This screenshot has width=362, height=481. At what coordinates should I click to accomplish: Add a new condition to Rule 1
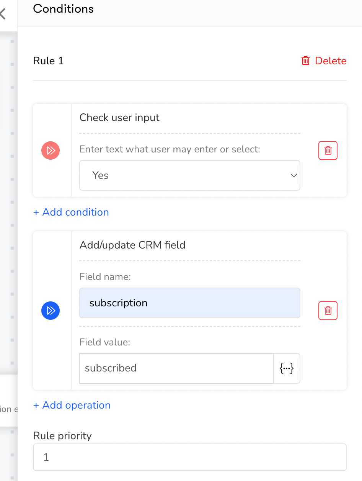(x=71, y=212)
